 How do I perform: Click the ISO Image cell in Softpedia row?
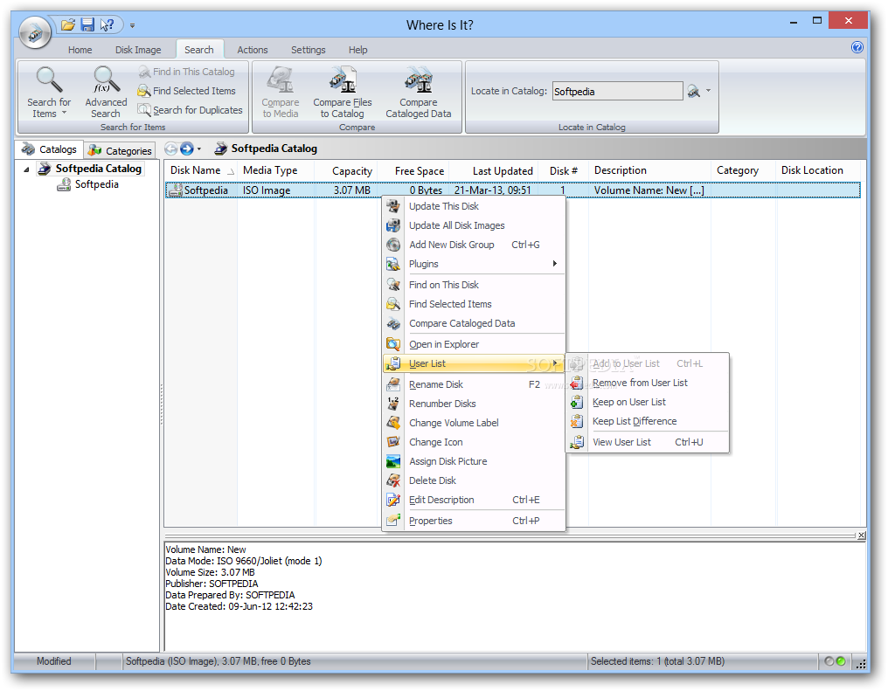(x=267, y=190)
